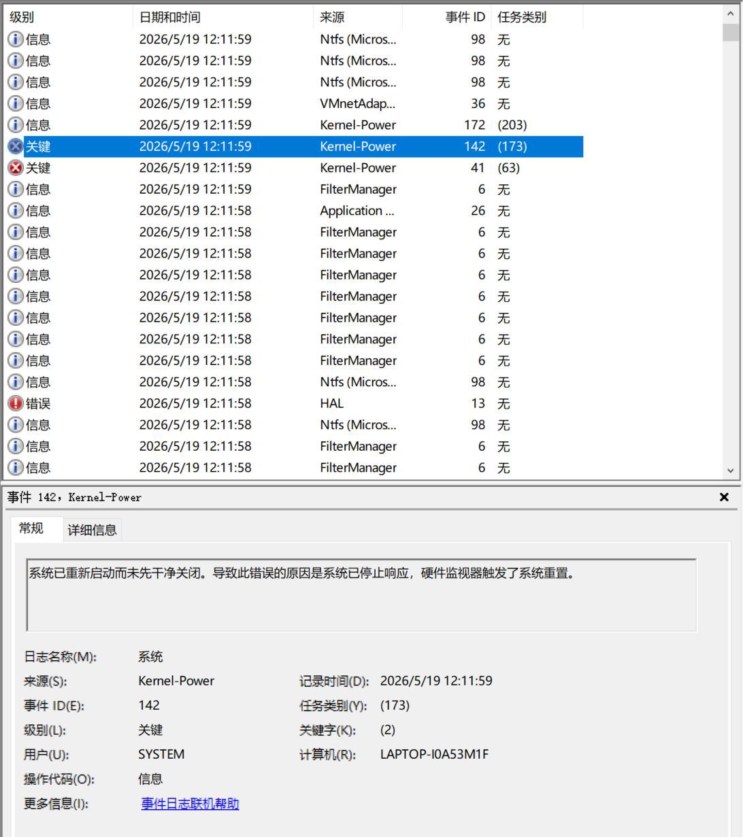Sort events by the 日期和时间 column header
This screenshot has width=743, height=837.
[x=223, y=18]
